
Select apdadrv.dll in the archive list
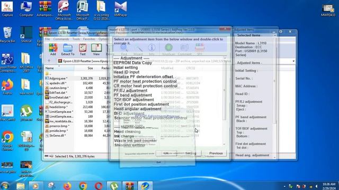(58, 83)
